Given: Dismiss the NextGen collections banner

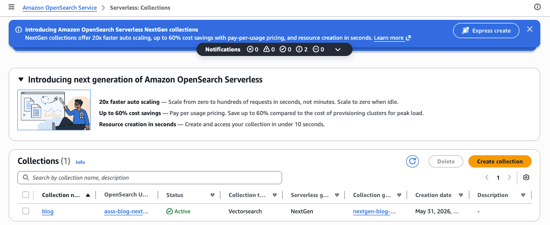Looking at the screenshot, I should (530, 30).
